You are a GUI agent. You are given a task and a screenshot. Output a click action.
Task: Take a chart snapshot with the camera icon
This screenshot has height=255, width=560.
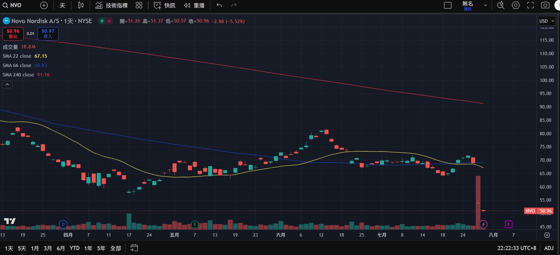pos(545,5)
